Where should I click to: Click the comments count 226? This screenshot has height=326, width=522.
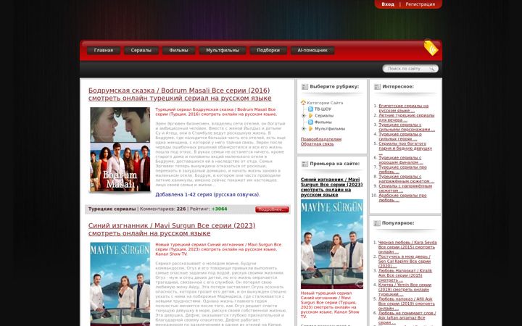tap(181, 209)
